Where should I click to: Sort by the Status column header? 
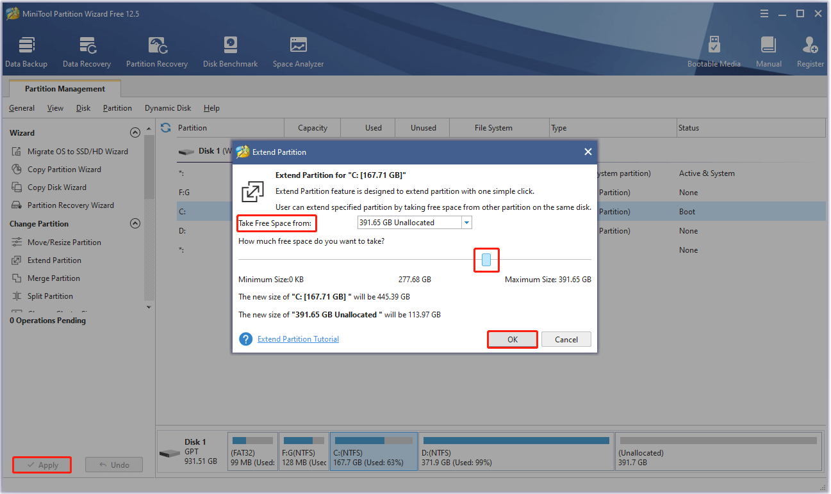tap(751, 128)
